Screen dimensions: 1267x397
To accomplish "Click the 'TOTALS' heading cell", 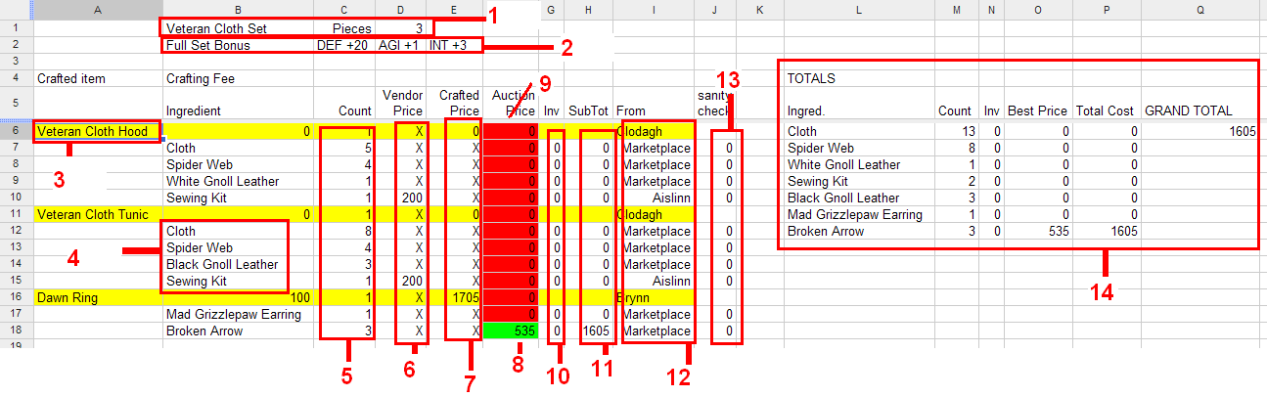I will point(858,78).
